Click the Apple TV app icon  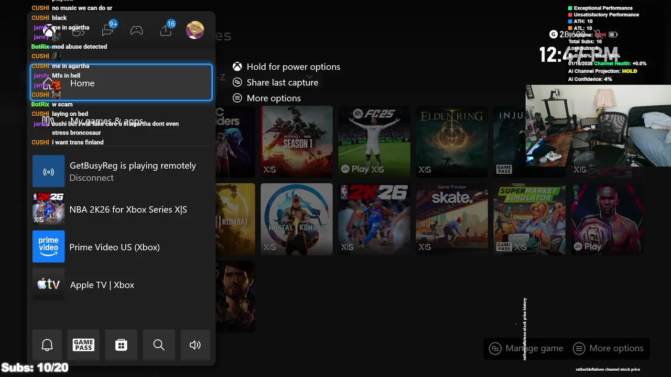tap(49, 284)
